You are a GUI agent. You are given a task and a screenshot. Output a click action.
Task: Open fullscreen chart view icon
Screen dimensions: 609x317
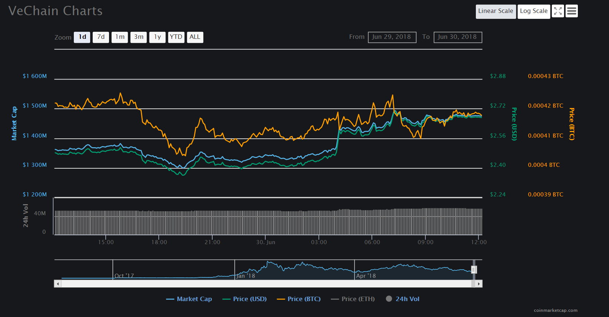[558, 11]
